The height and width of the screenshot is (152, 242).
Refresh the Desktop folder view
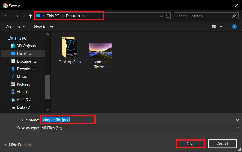(x=168, y=16)
